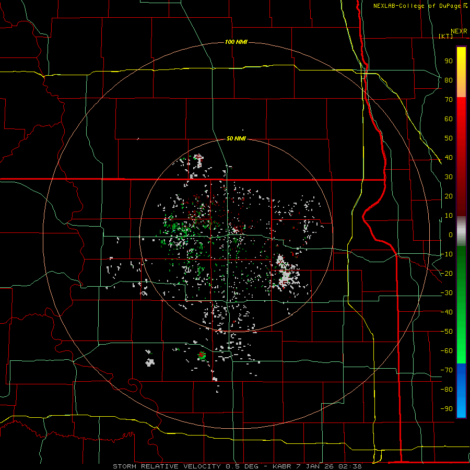470x470 pixels.
Task: Click the 60 value on velocity scale
Action: point(449,119)
